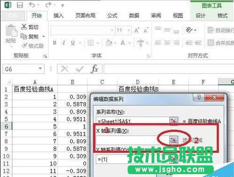Image resolution: width=234 pixels, height=177 pixels.
Task: Click the 自动换行 wrap text button
Action: point(220,30)
